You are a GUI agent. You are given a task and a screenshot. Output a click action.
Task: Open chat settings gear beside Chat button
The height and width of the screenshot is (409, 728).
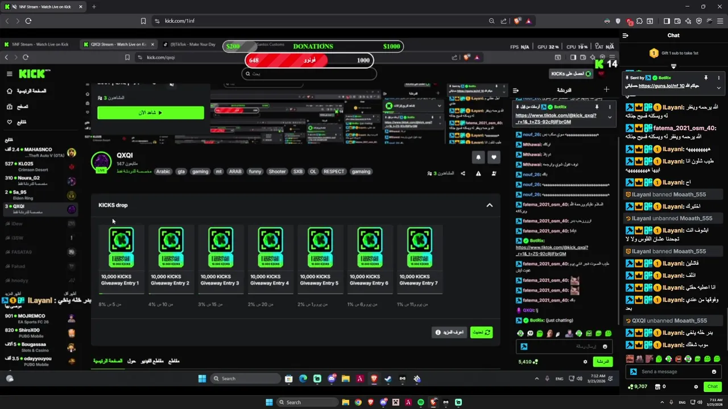(696, 387)
